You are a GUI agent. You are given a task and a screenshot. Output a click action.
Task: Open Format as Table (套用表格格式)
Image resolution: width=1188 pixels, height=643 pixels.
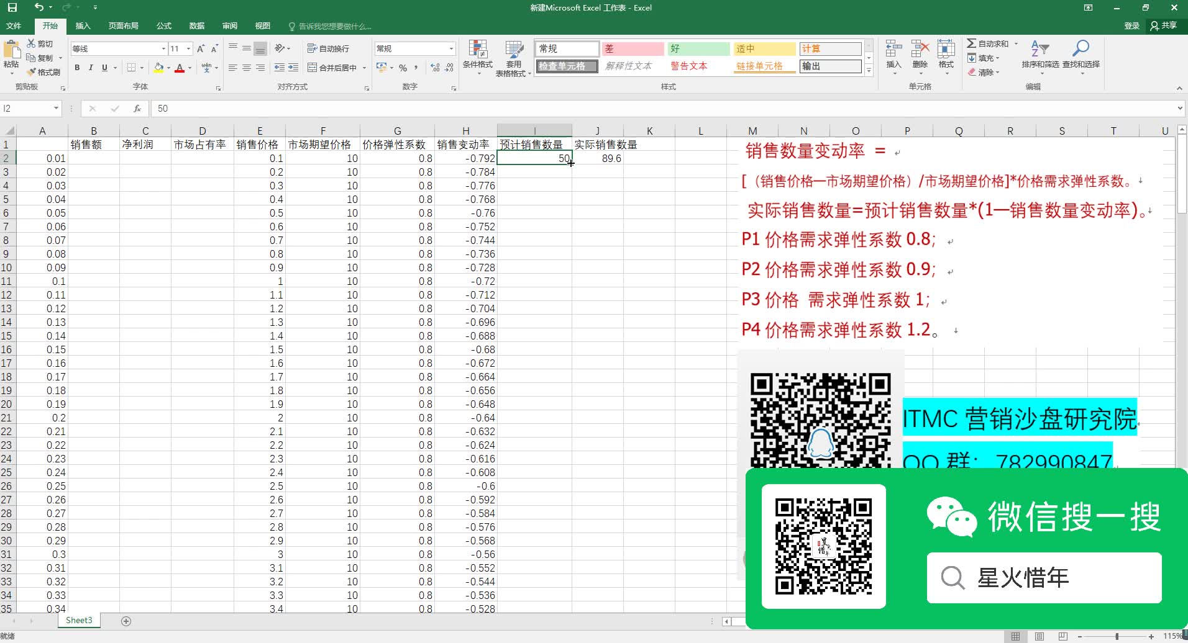pos(513,58)
